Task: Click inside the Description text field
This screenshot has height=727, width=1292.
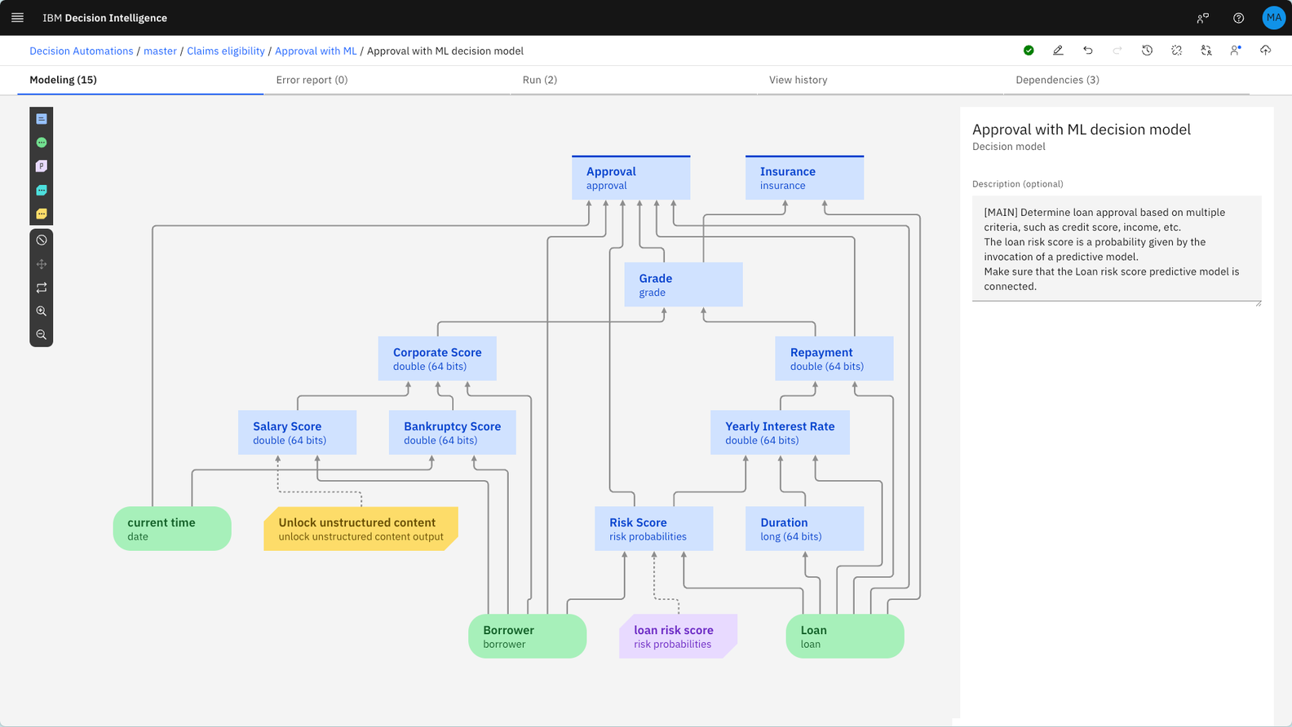Action: (1116, 249)
